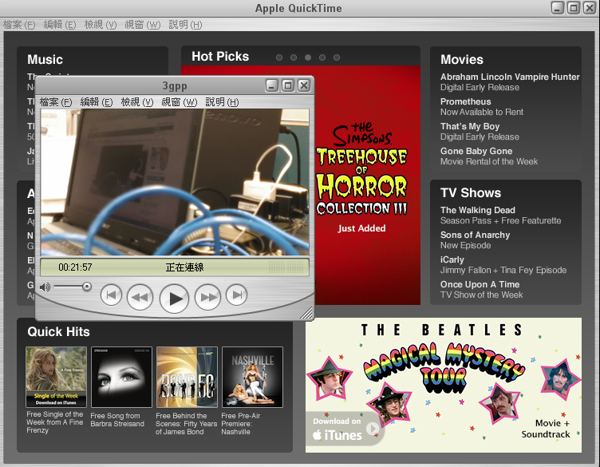
Task: Click Free Pre-Air Premiere: Nashville caption
Action: (x=241, y=424)
